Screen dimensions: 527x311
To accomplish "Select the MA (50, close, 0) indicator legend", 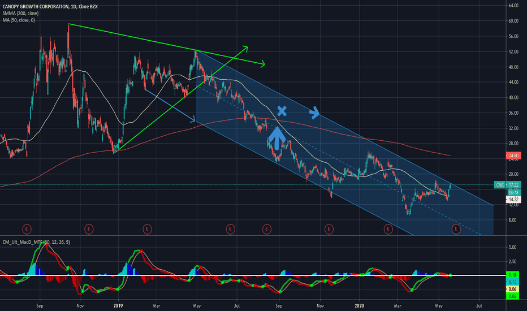I will 19,20.
